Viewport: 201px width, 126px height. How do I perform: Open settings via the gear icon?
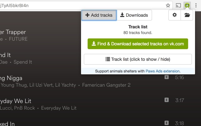pyautogui.click(x=175, y=15)
